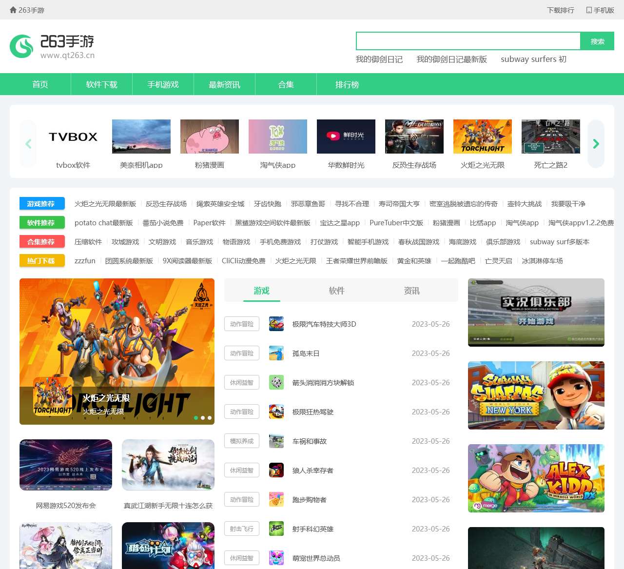624x569 pixels.
Task: Open 软件下载 in the navigation bar
Action: pos(101,84)
